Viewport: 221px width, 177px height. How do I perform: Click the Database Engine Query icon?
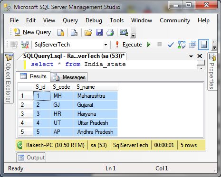(x=61, y=32)
